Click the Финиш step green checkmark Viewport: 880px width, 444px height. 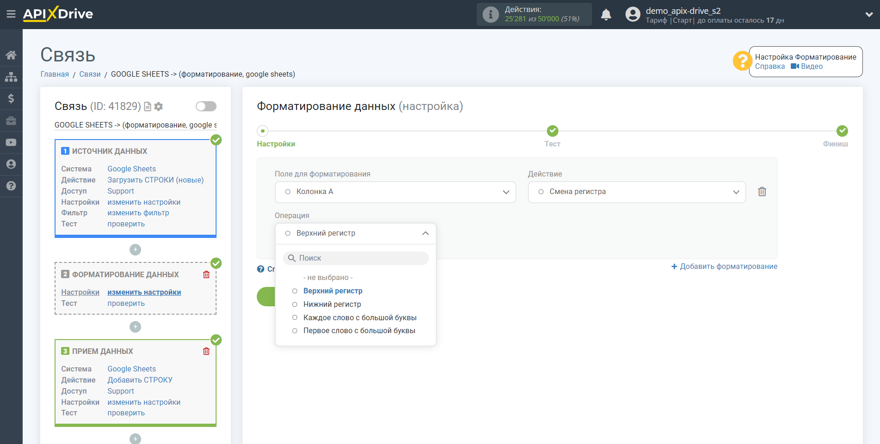(842, 131)
